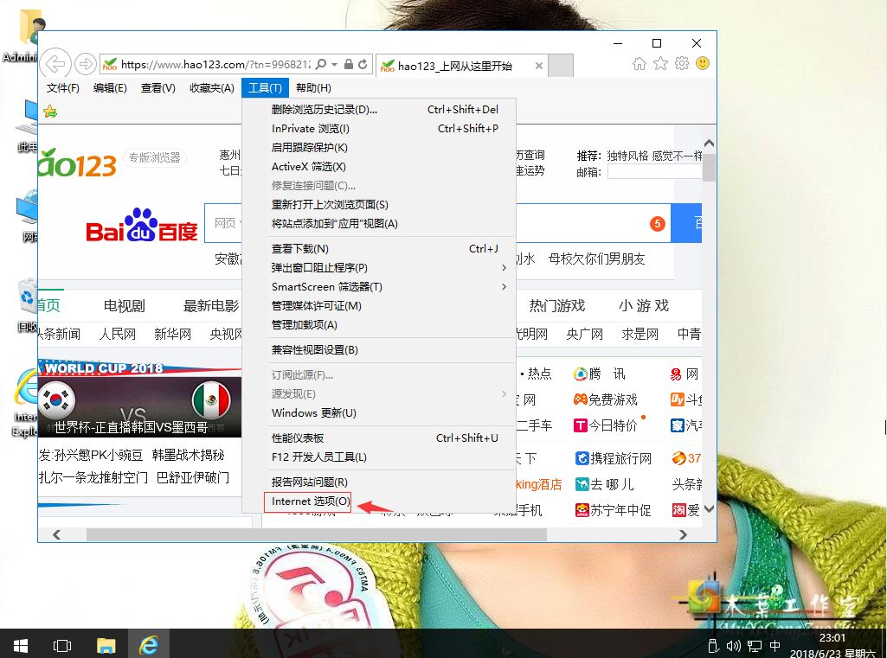Open Task View on taskbar
This screenshot has height=658, width=887.
tap(61, 645)
